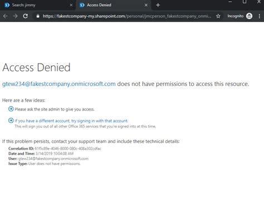
Task: Click arrow icon beside 'ask the site admin'
Action: [x=11, y=109]
